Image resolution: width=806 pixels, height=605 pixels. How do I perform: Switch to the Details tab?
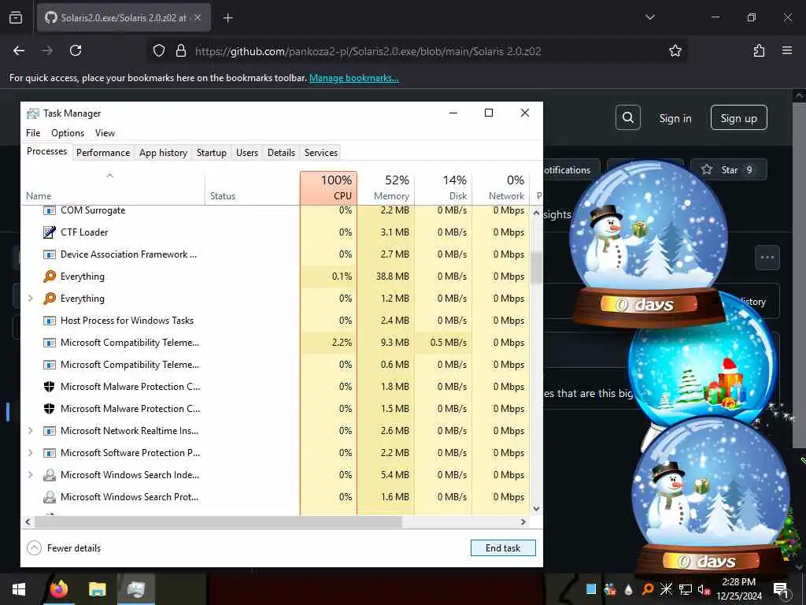tap(281, 153)
